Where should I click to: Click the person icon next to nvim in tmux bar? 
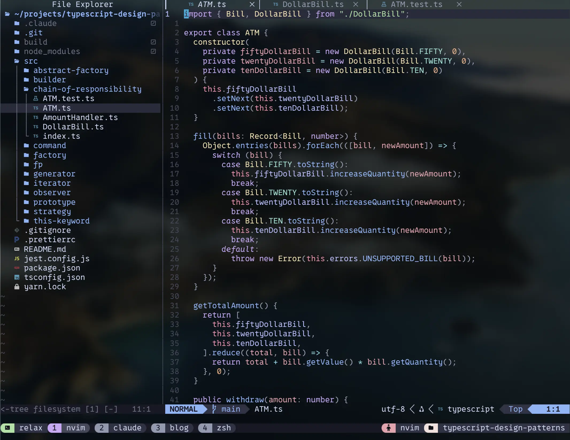click(388, 428)
